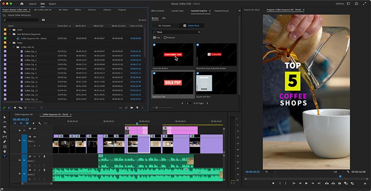The image size is (371, 191).
Task: Select the Bold Pop Title template thumbnail
Action: [173, 83]
